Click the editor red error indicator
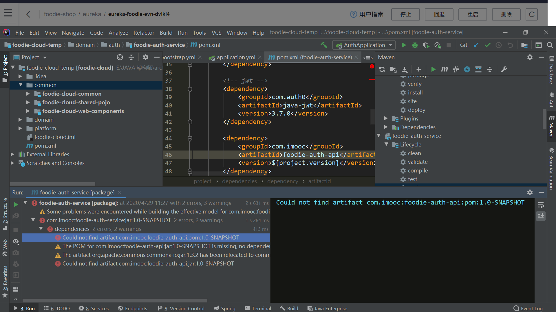 pyautogui.click(x=372, y=66)
